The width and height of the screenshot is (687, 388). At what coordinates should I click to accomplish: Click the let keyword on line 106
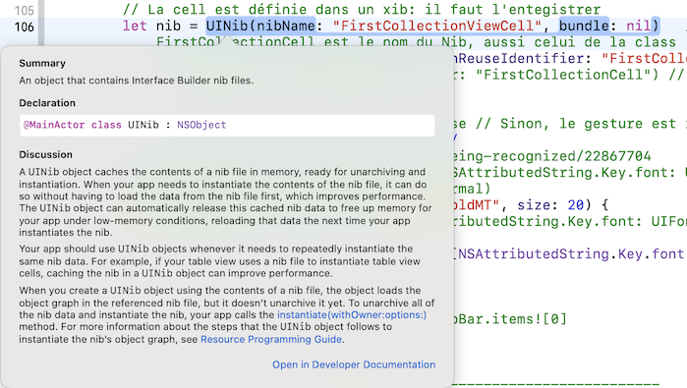point(135,26)
